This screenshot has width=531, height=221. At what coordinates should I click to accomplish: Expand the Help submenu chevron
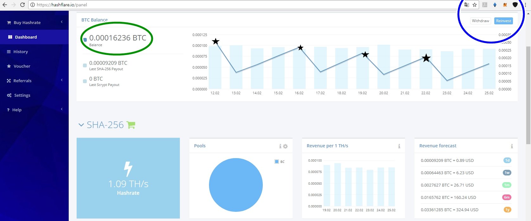[62, 109]
